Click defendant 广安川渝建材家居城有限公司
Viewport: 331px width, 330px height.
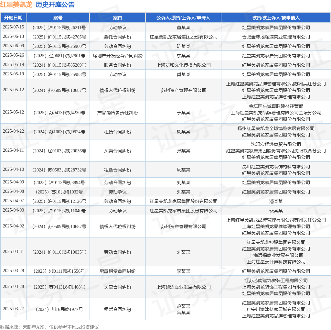point(276,309)
